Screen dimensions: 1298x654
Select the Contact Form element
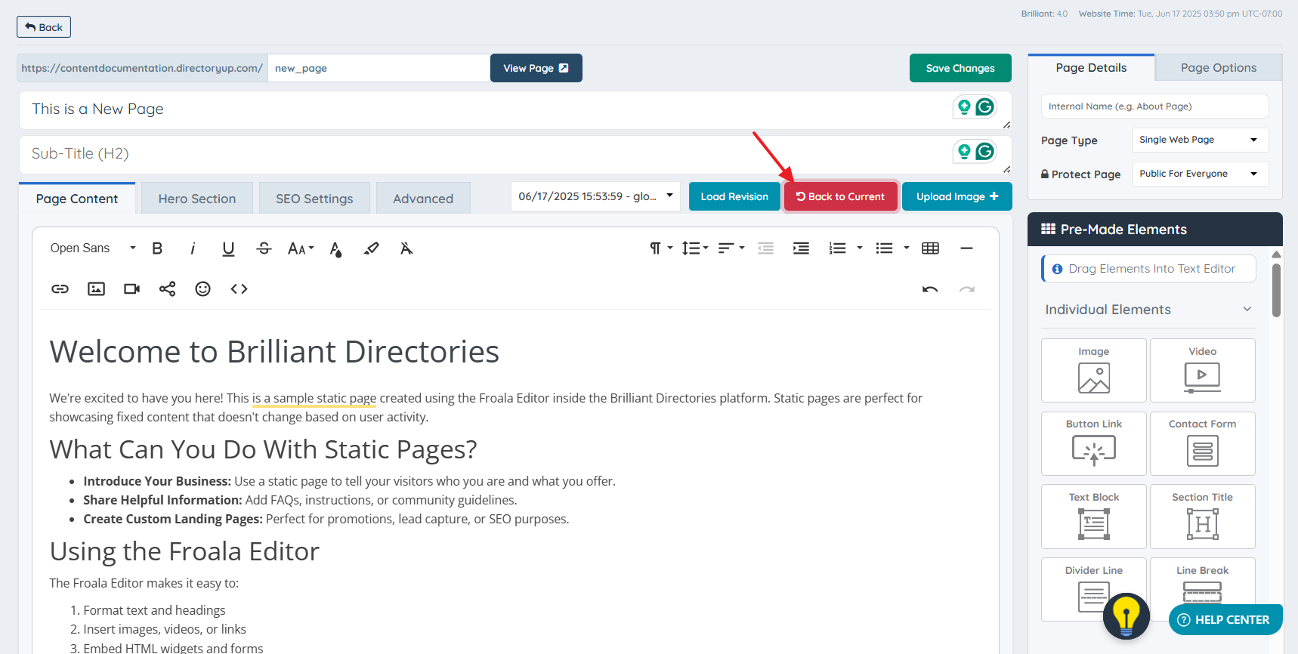coord(1203,443)
